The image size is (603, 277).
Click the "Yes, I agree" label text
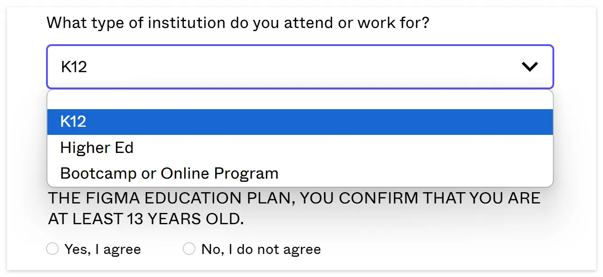tap(102, 249)
